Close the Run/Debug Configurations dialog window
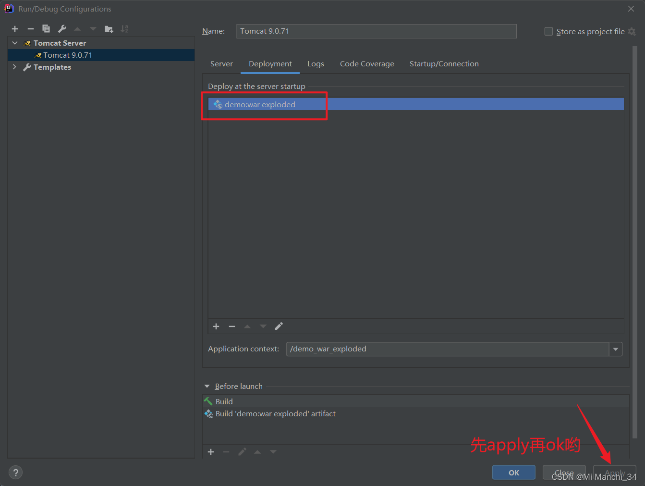Screen dimensions: 645x486 point(631,9)
